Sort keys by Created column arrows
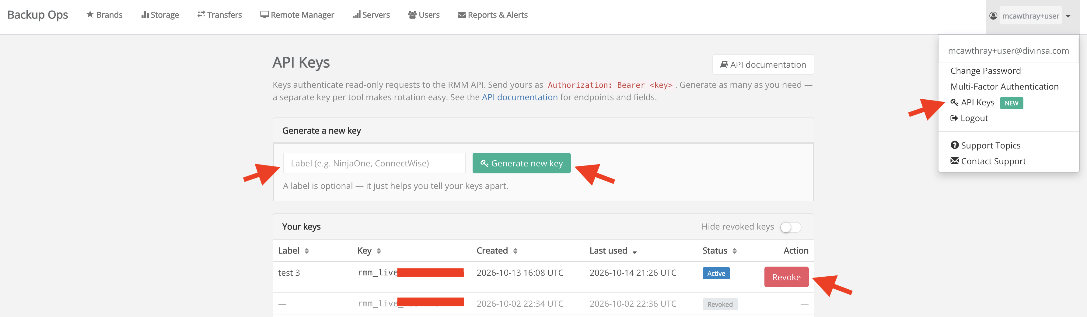This screenshot has width=1087, height=317. click(515, 251)
